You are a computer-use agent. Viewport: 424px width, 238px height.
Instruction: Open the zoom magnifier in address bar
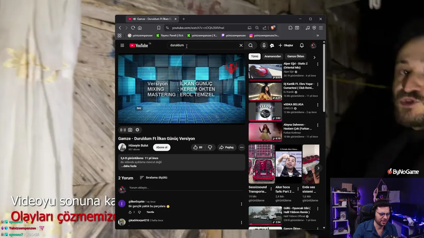257,28
